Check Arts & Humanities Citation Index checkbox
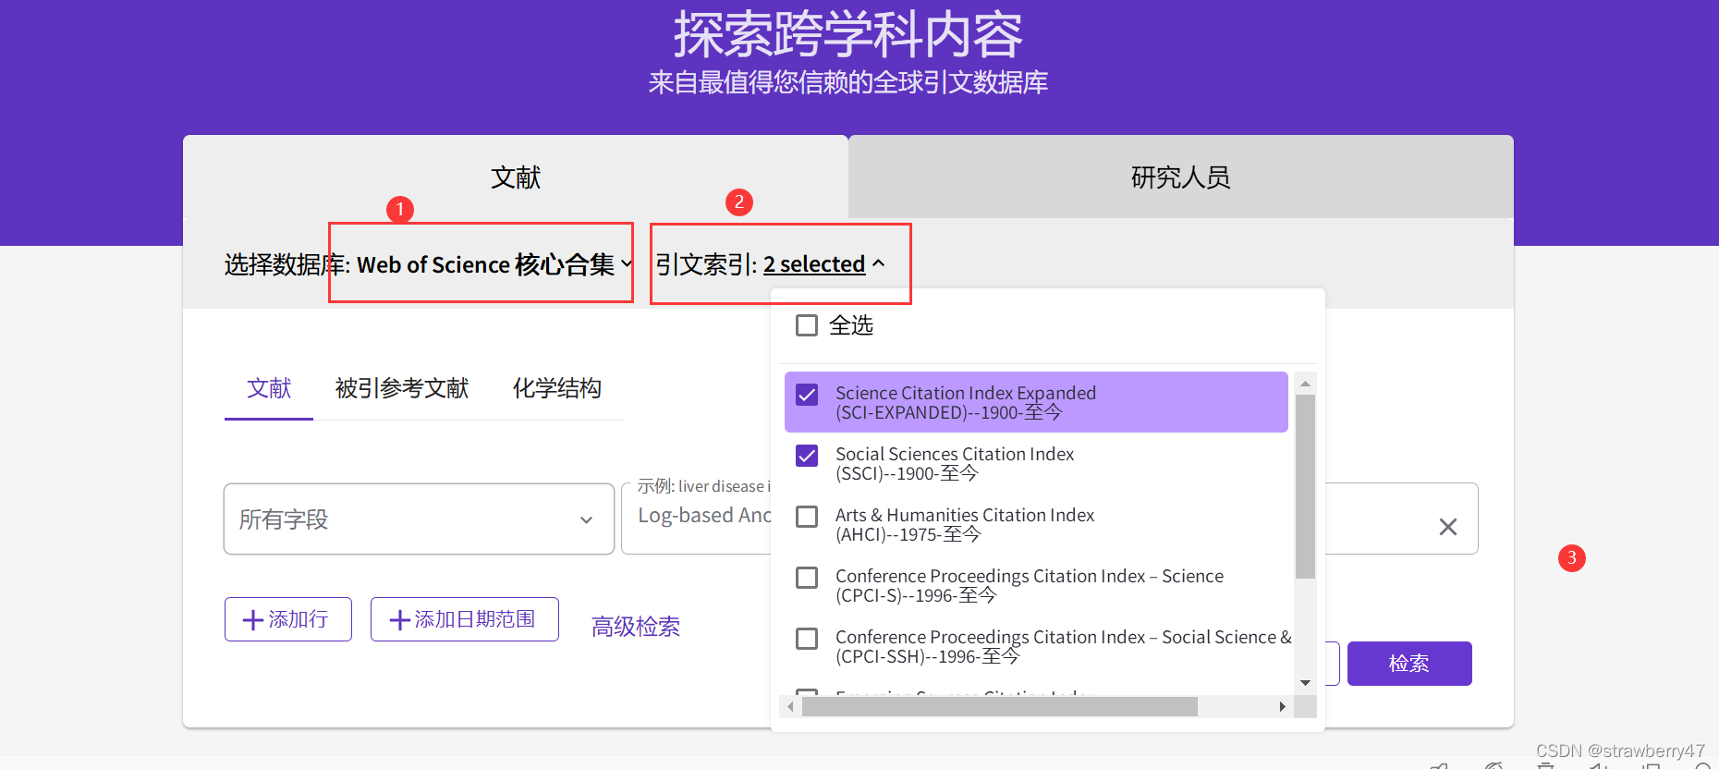The image size is (1719, 769). tap(807, 517)
